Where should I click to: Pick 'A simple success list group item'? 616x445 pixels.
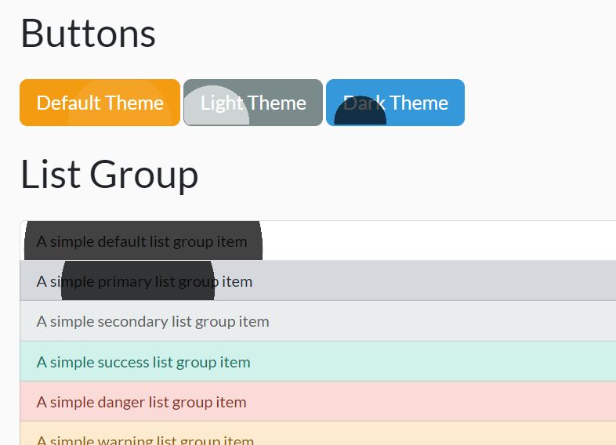pyautogui.click(x=318, y=361)
